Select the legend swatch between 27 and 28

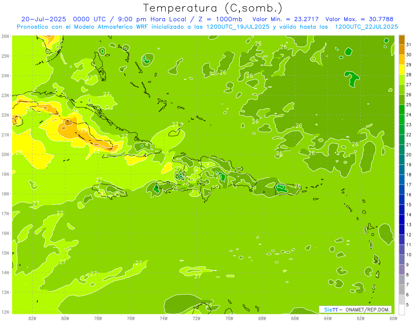pyautogui.click(x=402, y=79)
